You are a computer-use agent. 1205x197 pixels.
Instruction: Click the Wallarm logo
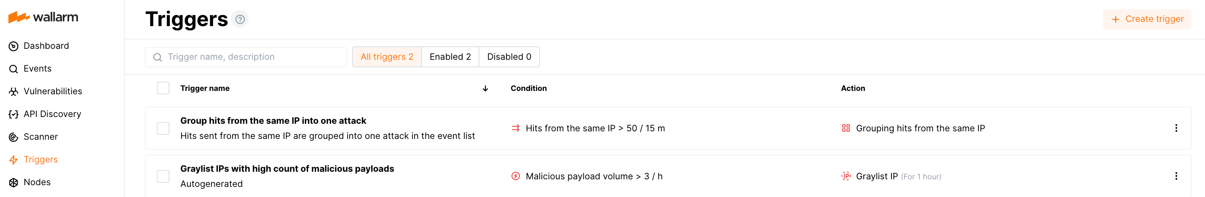point(43,17)
